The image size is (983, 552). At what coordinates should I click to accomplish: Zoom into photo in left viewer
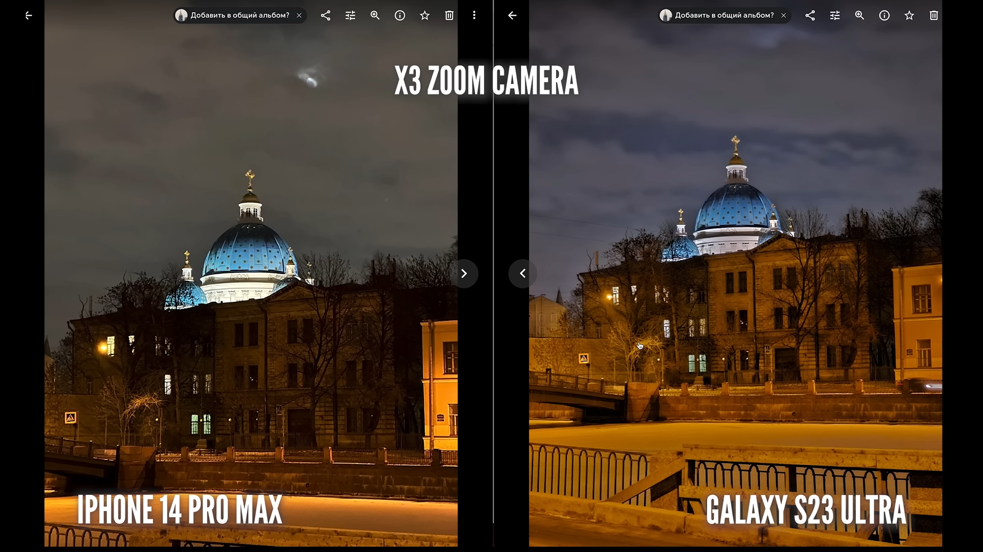375,15
